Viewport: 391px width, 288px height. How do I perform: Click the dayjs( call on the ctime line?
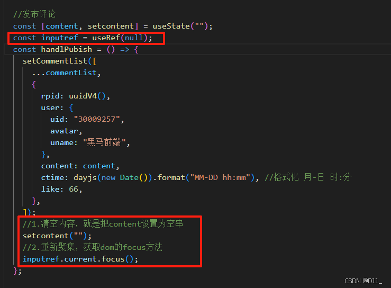click(x=87, y=177)
